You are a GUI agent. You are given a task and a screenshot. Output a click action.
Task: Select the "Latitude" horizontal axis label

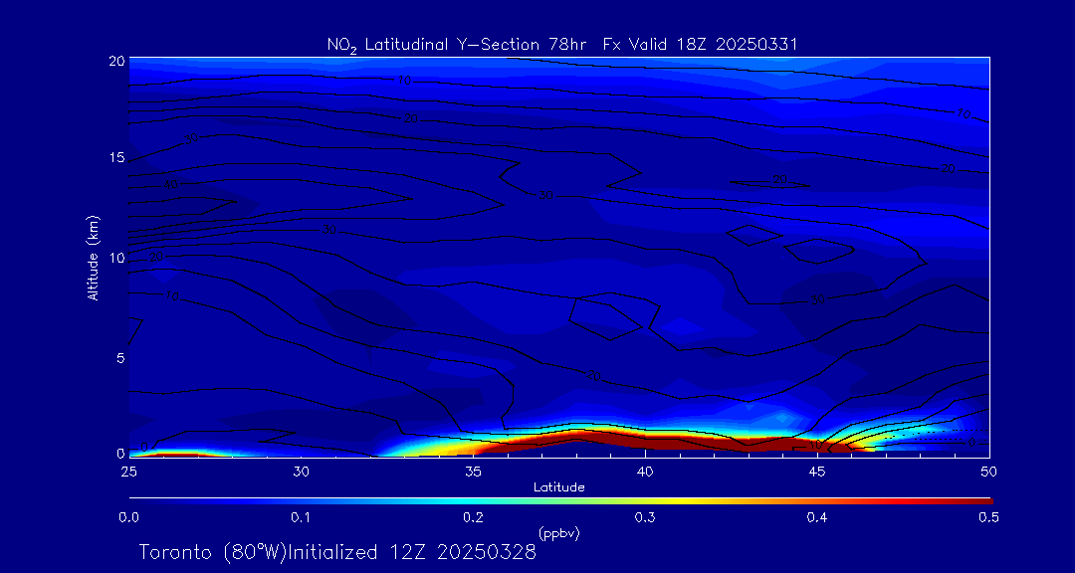(558, 488)
